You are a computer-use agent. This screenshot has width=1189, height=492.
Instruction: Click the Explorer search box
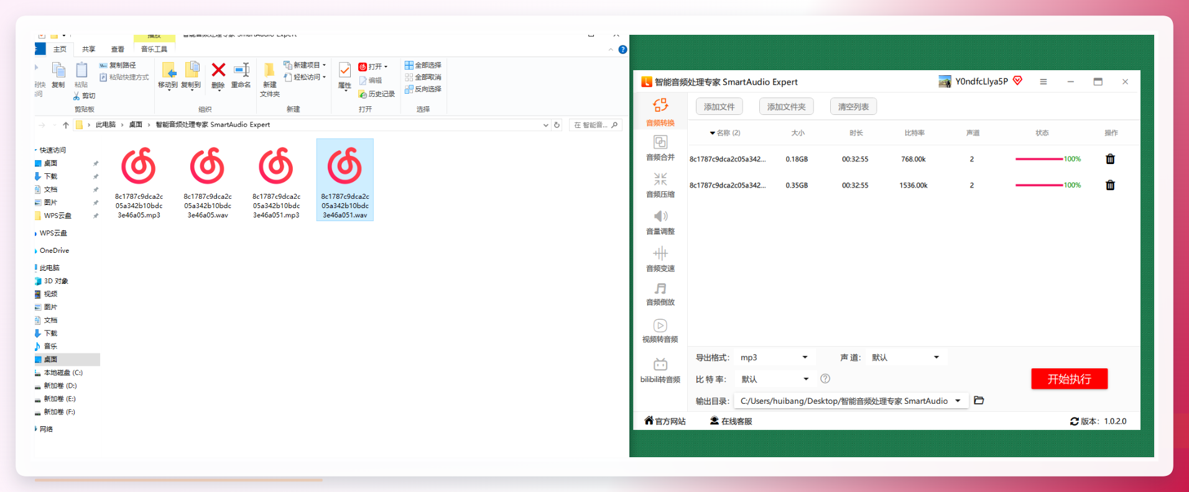[595, 125]
